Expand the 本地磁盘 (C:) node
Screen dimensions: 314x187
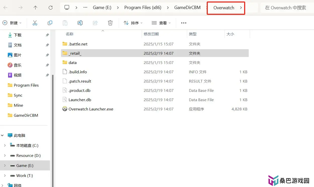click(5, 145)
